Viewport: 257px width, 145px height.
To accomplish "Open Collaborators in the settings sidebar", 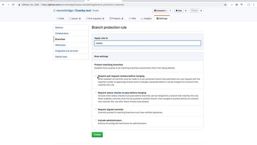I will click(x=71, y=33).
